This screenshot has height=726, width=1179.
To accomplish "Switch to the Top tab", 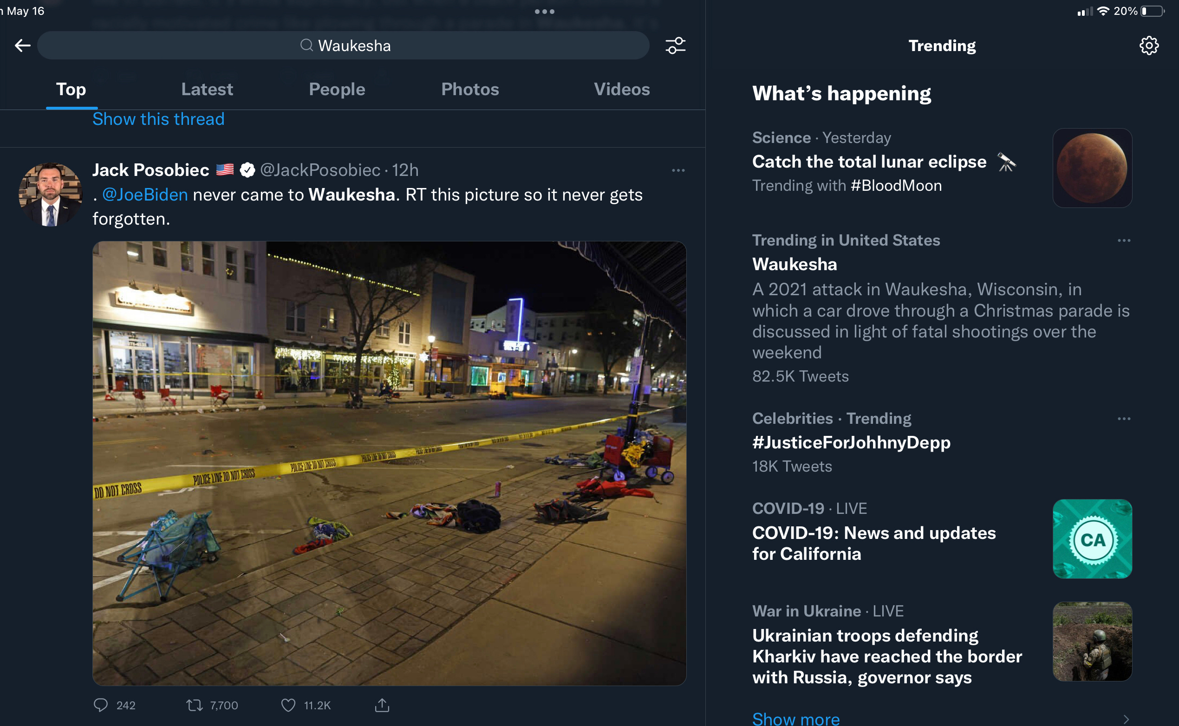I will (71, 89).
